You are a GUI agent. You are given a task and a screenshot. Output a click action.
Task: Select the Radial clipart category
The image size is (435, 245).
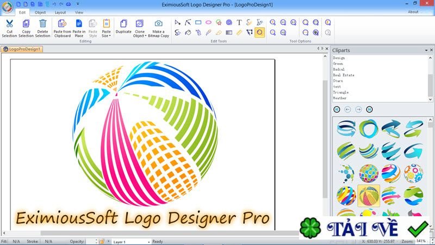pos(339,70)
